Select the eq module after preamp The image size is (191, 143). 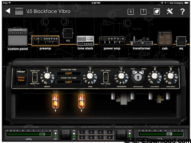click(x=68, y=33)
